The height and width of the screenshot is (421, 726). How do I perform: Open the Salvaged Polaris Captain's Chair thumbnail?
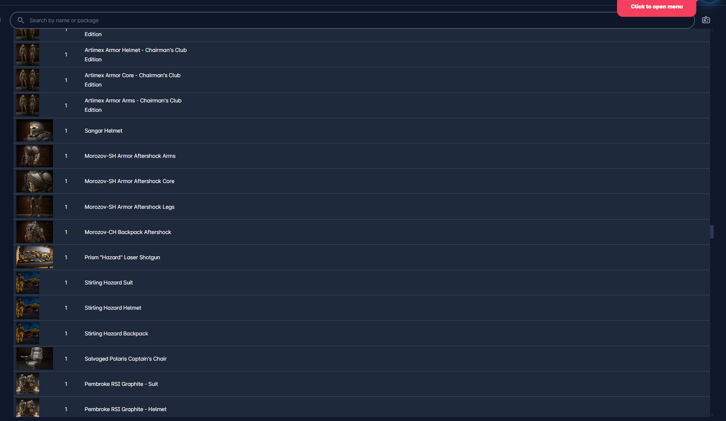click(35, 359)
